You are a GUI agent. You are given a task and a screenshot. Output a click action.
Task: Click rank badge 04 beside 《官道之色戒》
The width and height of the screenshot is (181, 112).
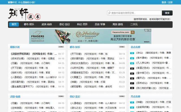pyautogui.click(x=132, y=68)
